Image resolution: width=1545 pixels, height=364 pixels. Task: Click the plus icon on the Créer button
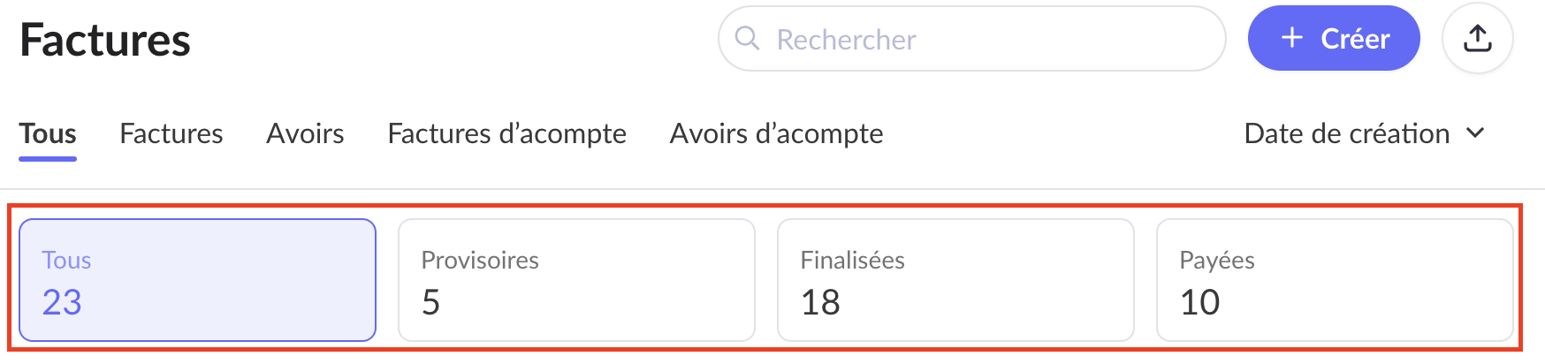(1292, 38)
